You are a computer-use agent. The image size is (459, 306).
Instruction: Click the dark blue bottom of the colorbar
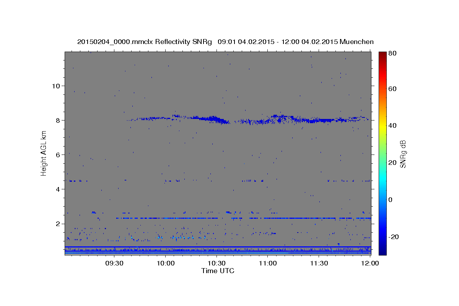pos(382,251)
